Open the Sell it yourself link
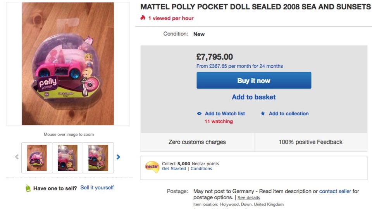Viewport: 372px width, 209px height. click(x=97, y=188)
